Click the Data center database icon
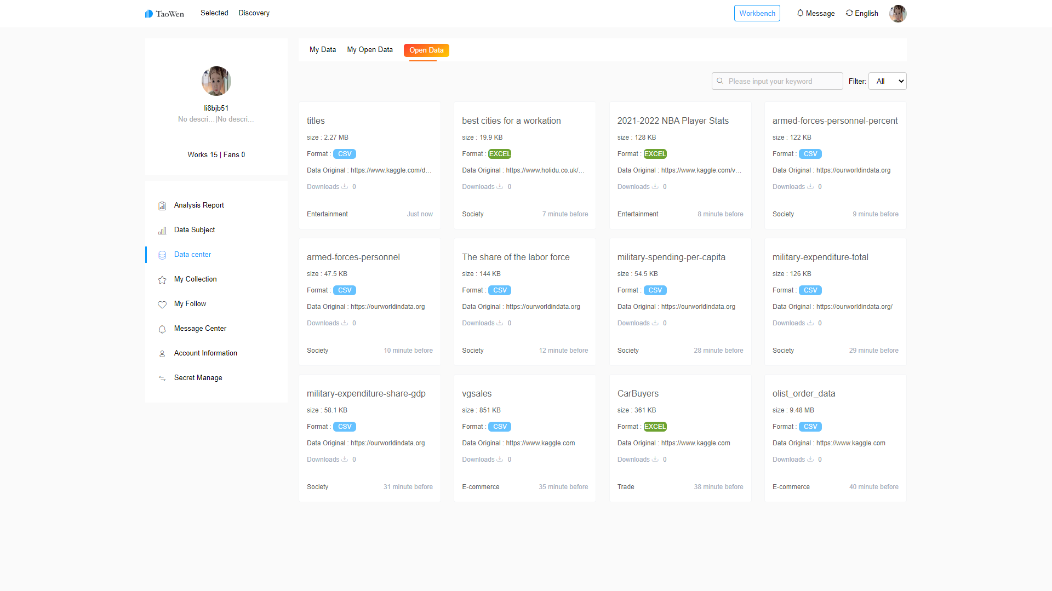The image size is (1052, 591). click(x=162, y=255)
